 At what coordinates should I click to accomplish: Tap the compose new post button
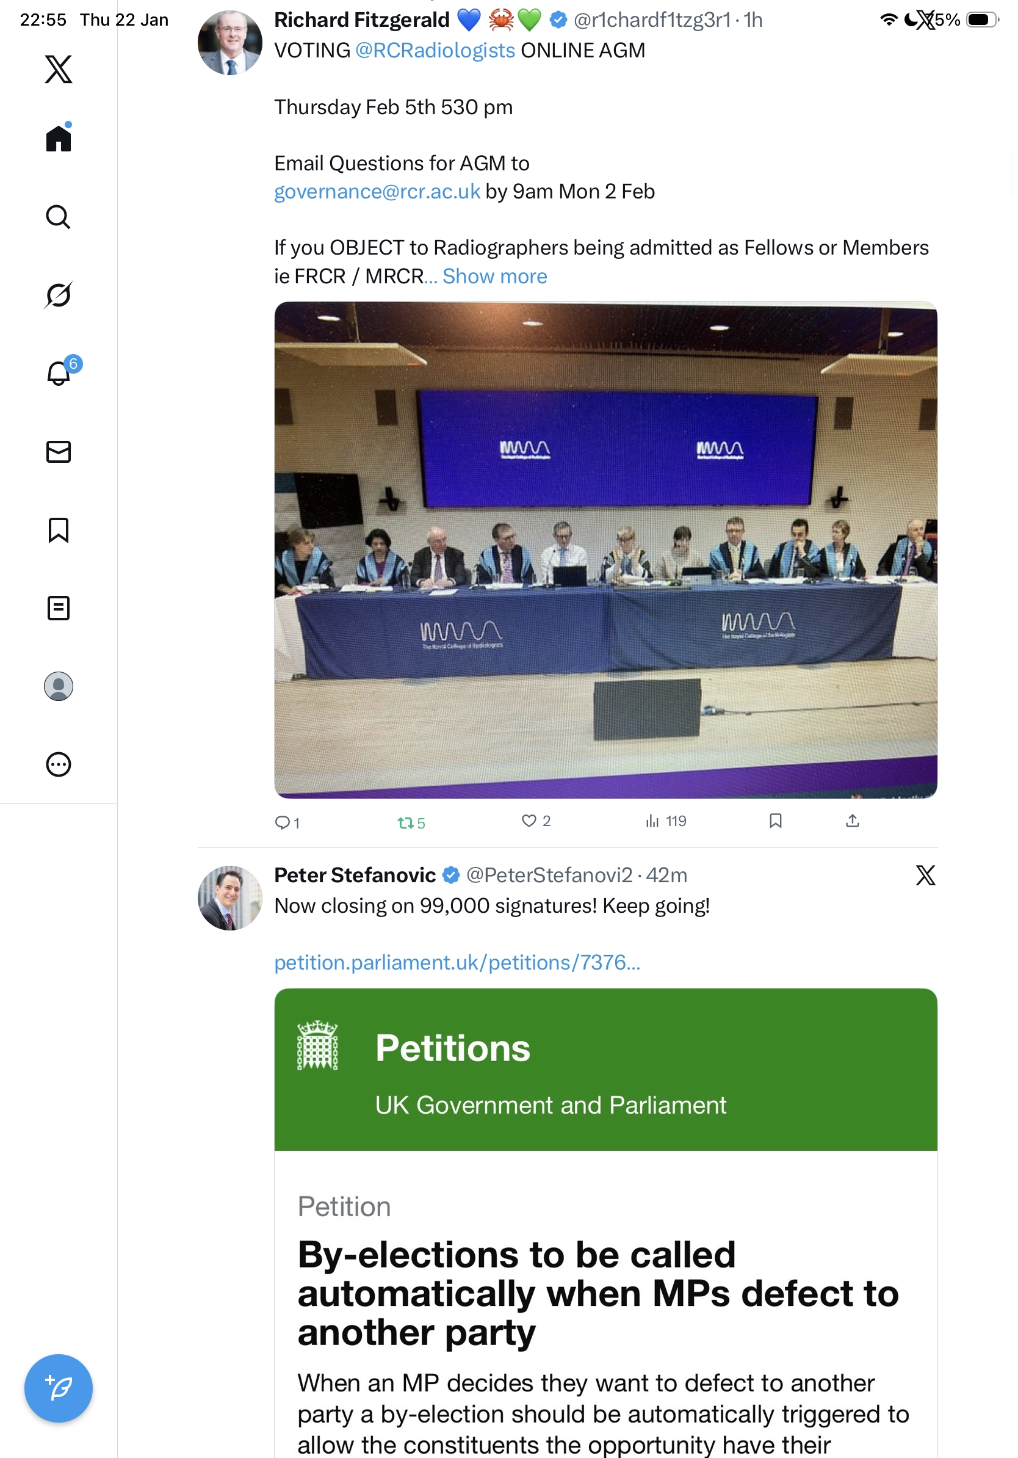(x=59, y=1388)
